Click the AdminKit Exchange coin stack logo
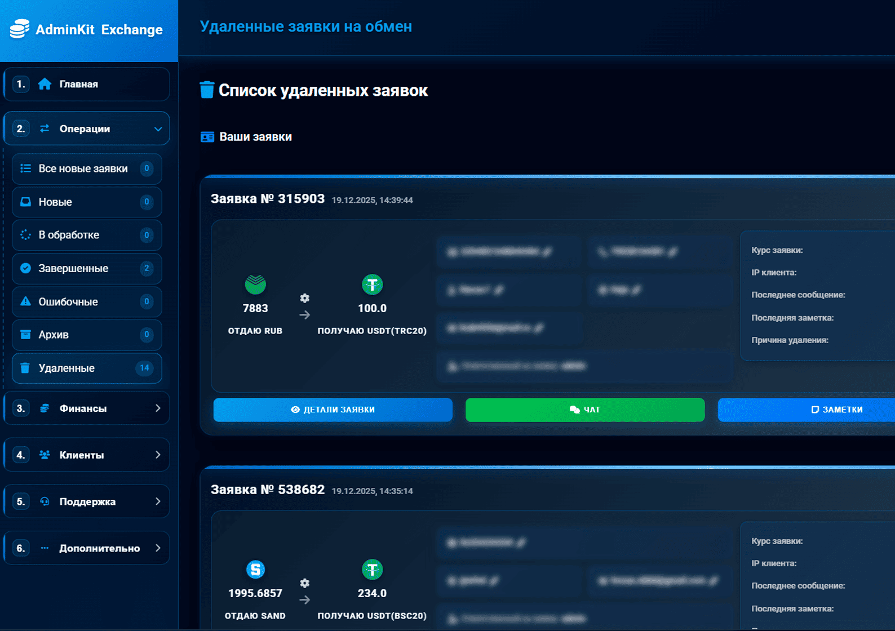Viewport: 895px width, 631px height. [20, 29]
